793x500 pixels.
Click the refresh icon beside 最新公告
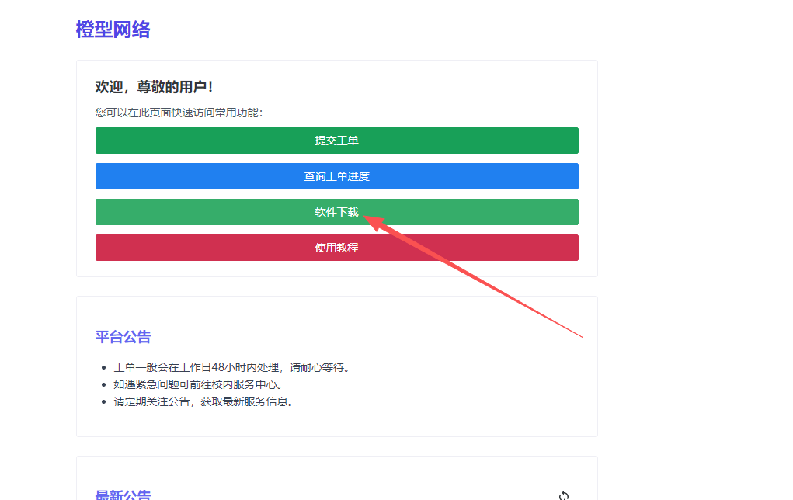(564, 495)
